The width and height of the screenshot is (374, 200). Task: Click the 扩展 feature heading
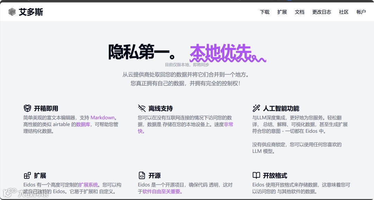coord(40,176)
